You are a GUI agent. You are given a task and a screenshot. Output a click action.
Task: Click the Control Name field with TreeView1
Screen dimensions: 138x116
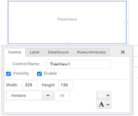pos(78,64)
